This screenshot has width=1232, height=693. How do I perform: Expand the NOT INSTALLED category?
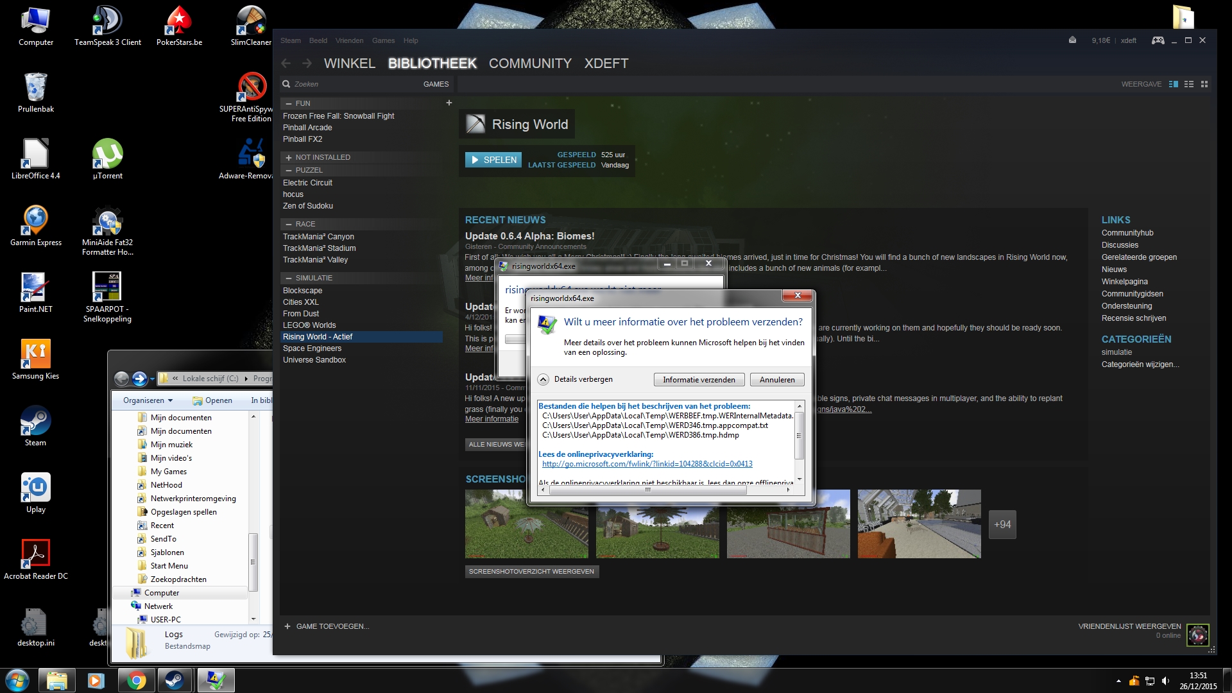[289, 157]
